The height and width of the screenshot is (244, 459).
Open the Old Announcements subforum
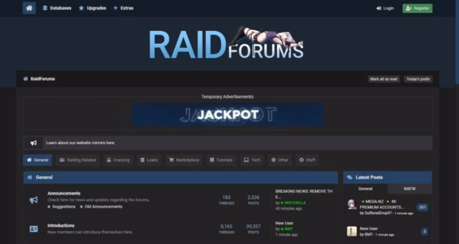pyautogui.click(x=103, y=206)
